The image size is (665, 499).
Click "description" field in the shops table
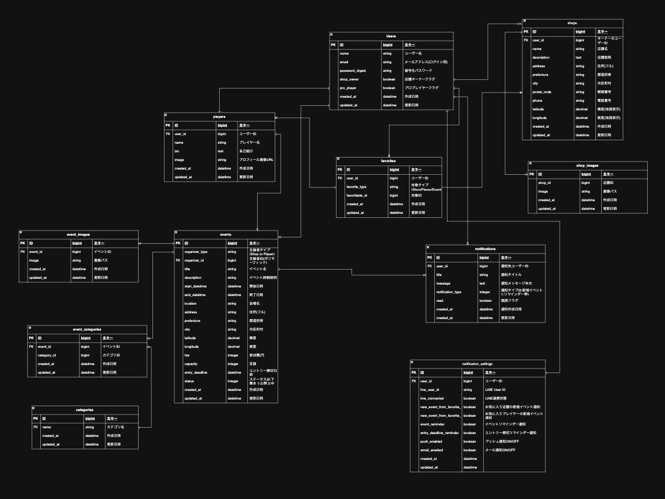click(x=541, y=57)
